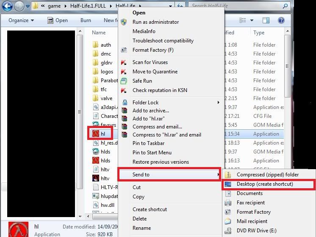Expand the Folder Lock submenu

coord(170,103)
